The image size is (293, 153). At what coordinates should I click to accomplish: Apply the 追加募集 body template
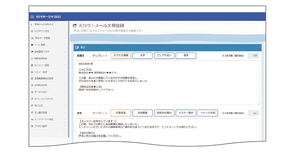point(142,113)
